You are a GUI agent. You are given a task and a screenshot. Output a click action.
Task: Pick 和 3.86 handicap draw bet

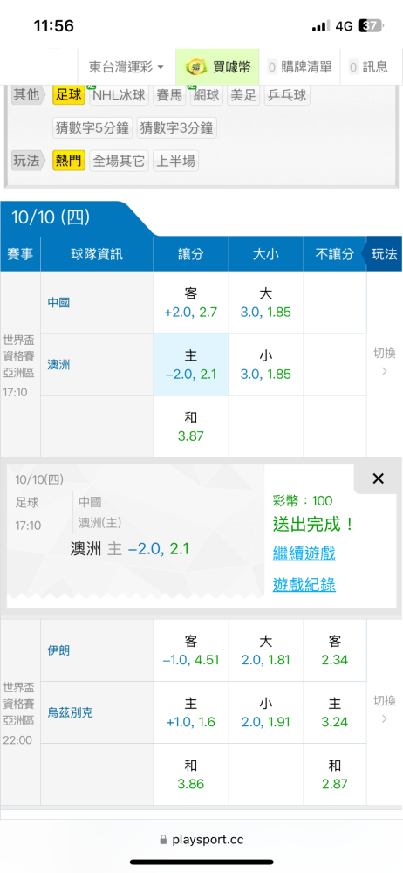tap(191, 774)
